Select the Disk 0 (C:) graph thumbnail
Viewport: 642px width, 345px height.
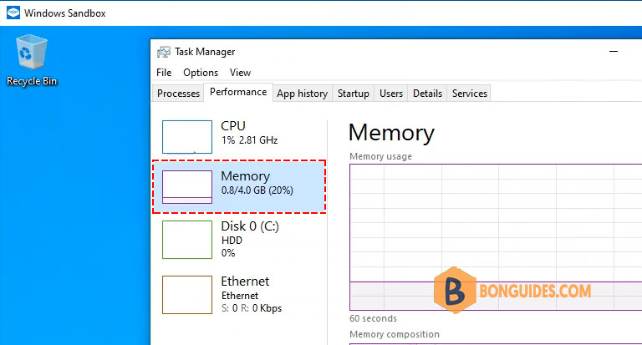click(x=187, y=240)
